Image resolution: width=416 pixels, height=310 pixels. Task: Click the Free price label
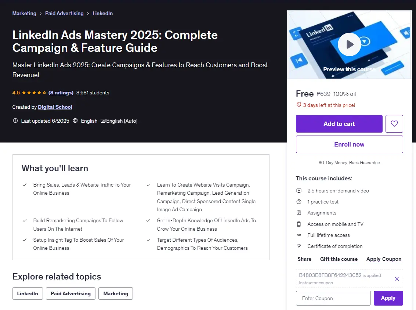point(305,94)
